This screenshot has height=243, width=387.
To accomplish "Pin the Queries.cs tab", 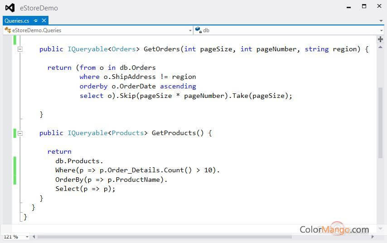I will point(36,21).
